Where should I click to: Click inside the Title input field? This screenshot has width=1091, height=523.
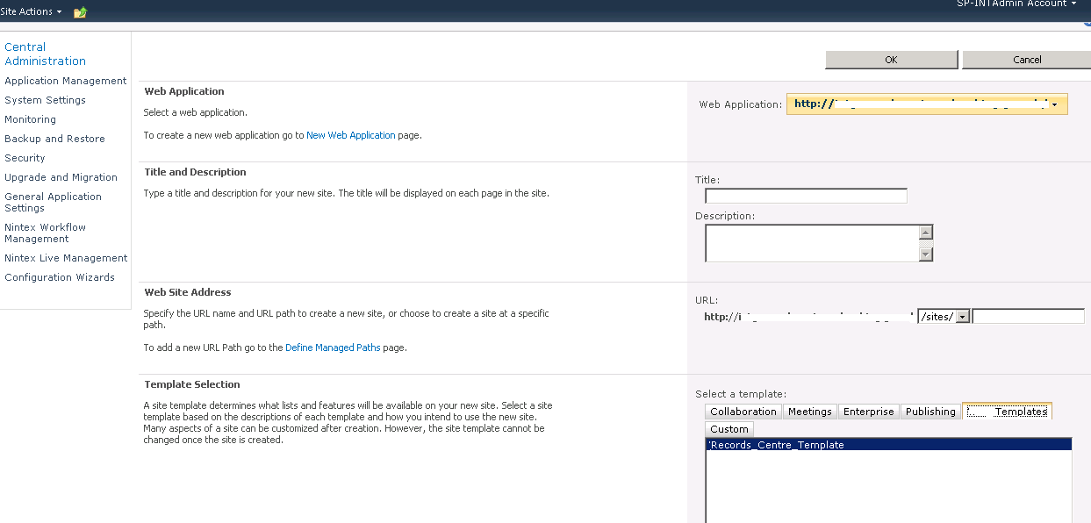point(804,195)
